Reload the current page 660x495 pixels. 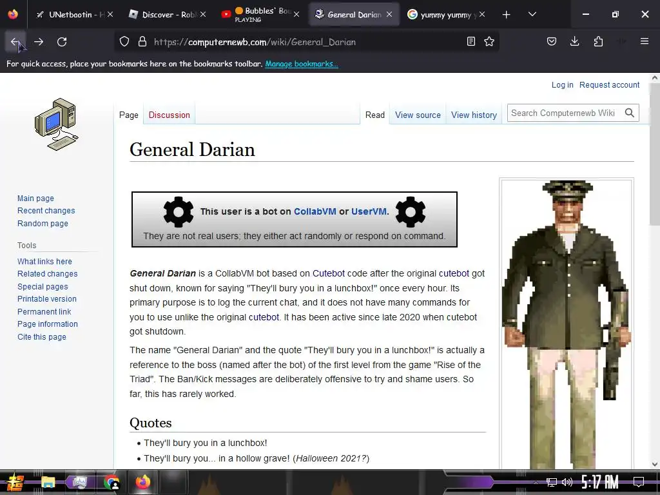click(x=62, y=42)
